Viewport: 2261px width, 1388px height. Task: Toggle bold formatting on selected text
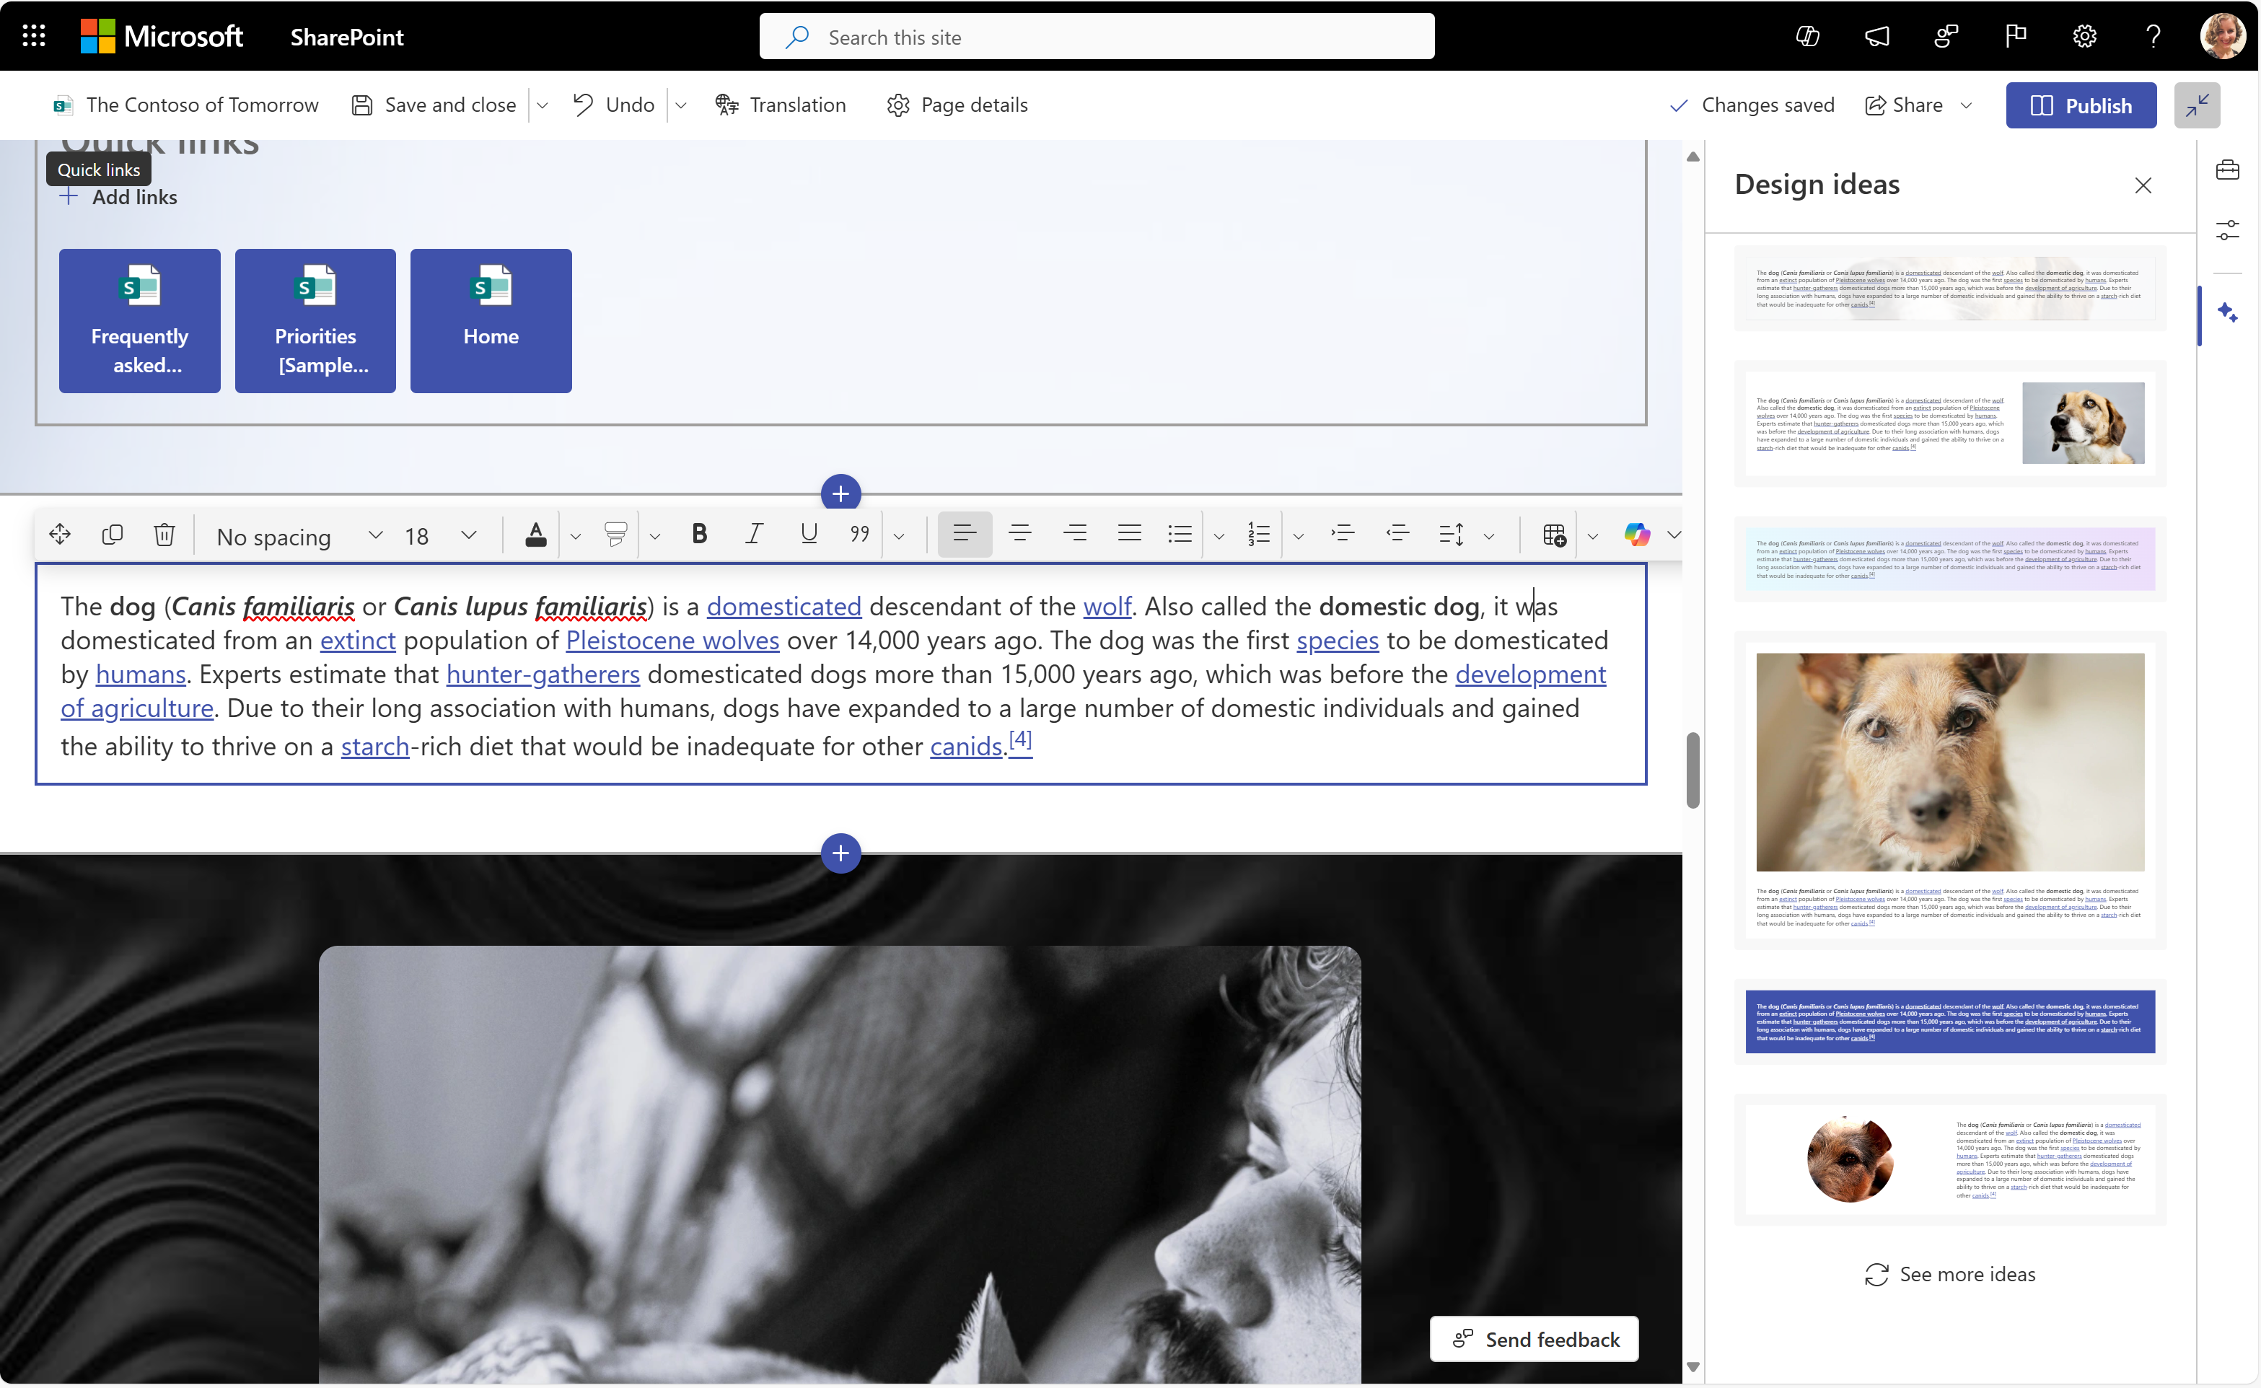(x=696, y=533)
